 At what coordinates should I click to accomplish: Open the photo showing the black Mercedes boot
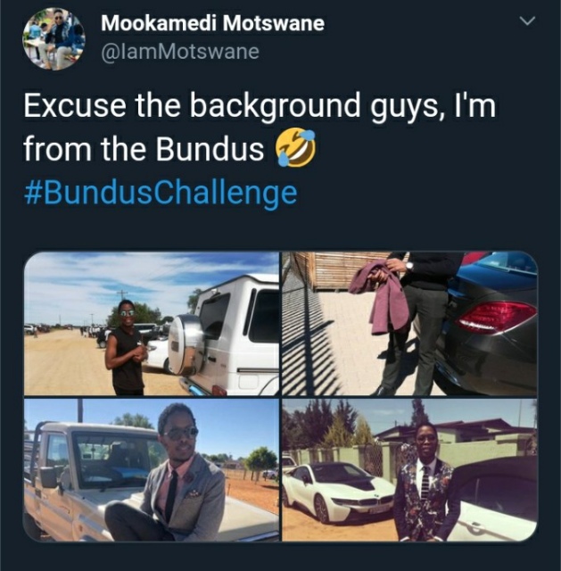(x=409, y=323)
